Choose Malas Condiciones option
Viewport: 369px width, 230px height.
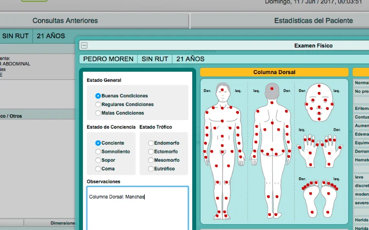coord(98,113)
